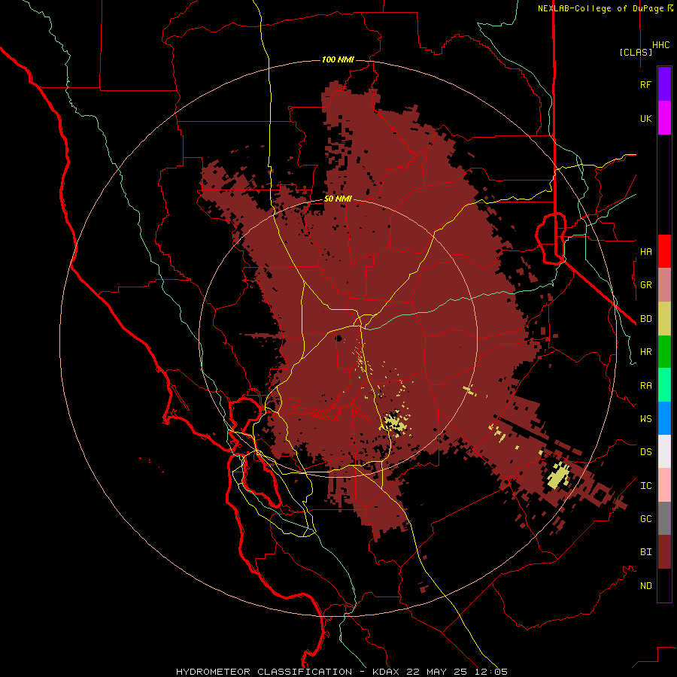This screenshot has width=677, height=677.
Task: Click the GC legend label
Action: [x=645, y=518]
